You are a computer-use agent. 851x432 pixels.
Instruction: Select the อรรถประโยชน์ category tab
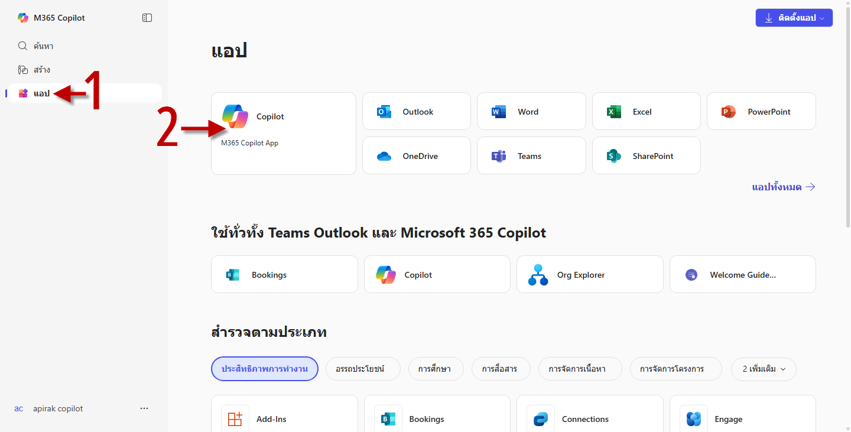363,369
